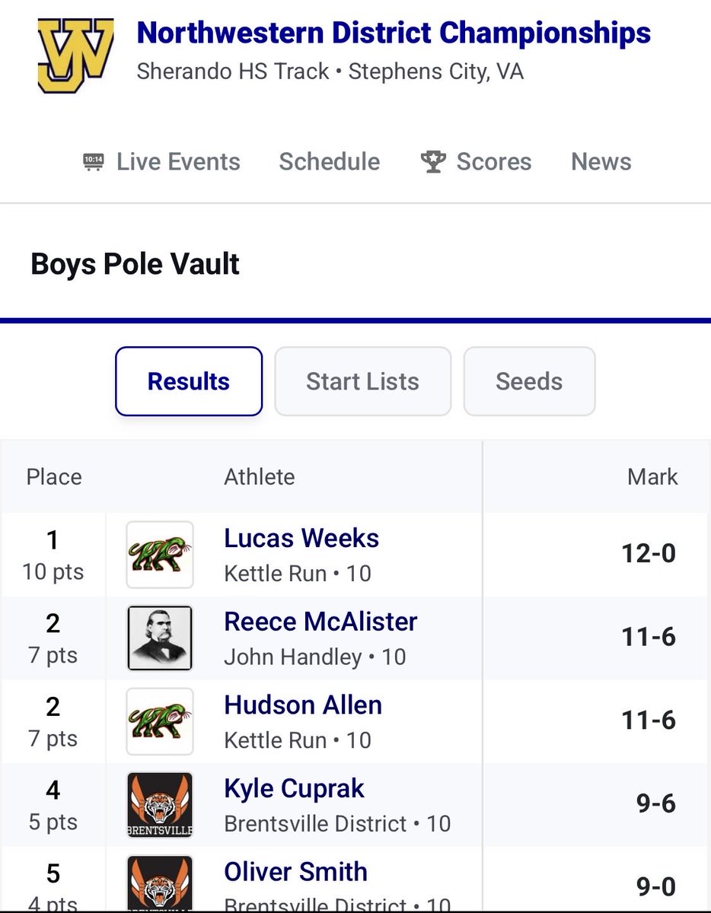Switch to the Start Lists tab
The width and height of the screenshot is (711, 913).
(363, 381)
